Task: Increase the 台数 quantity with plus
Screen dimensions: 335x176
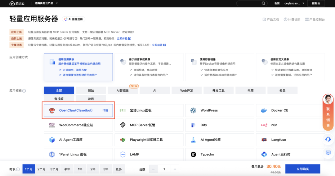Action: (175, 169)
